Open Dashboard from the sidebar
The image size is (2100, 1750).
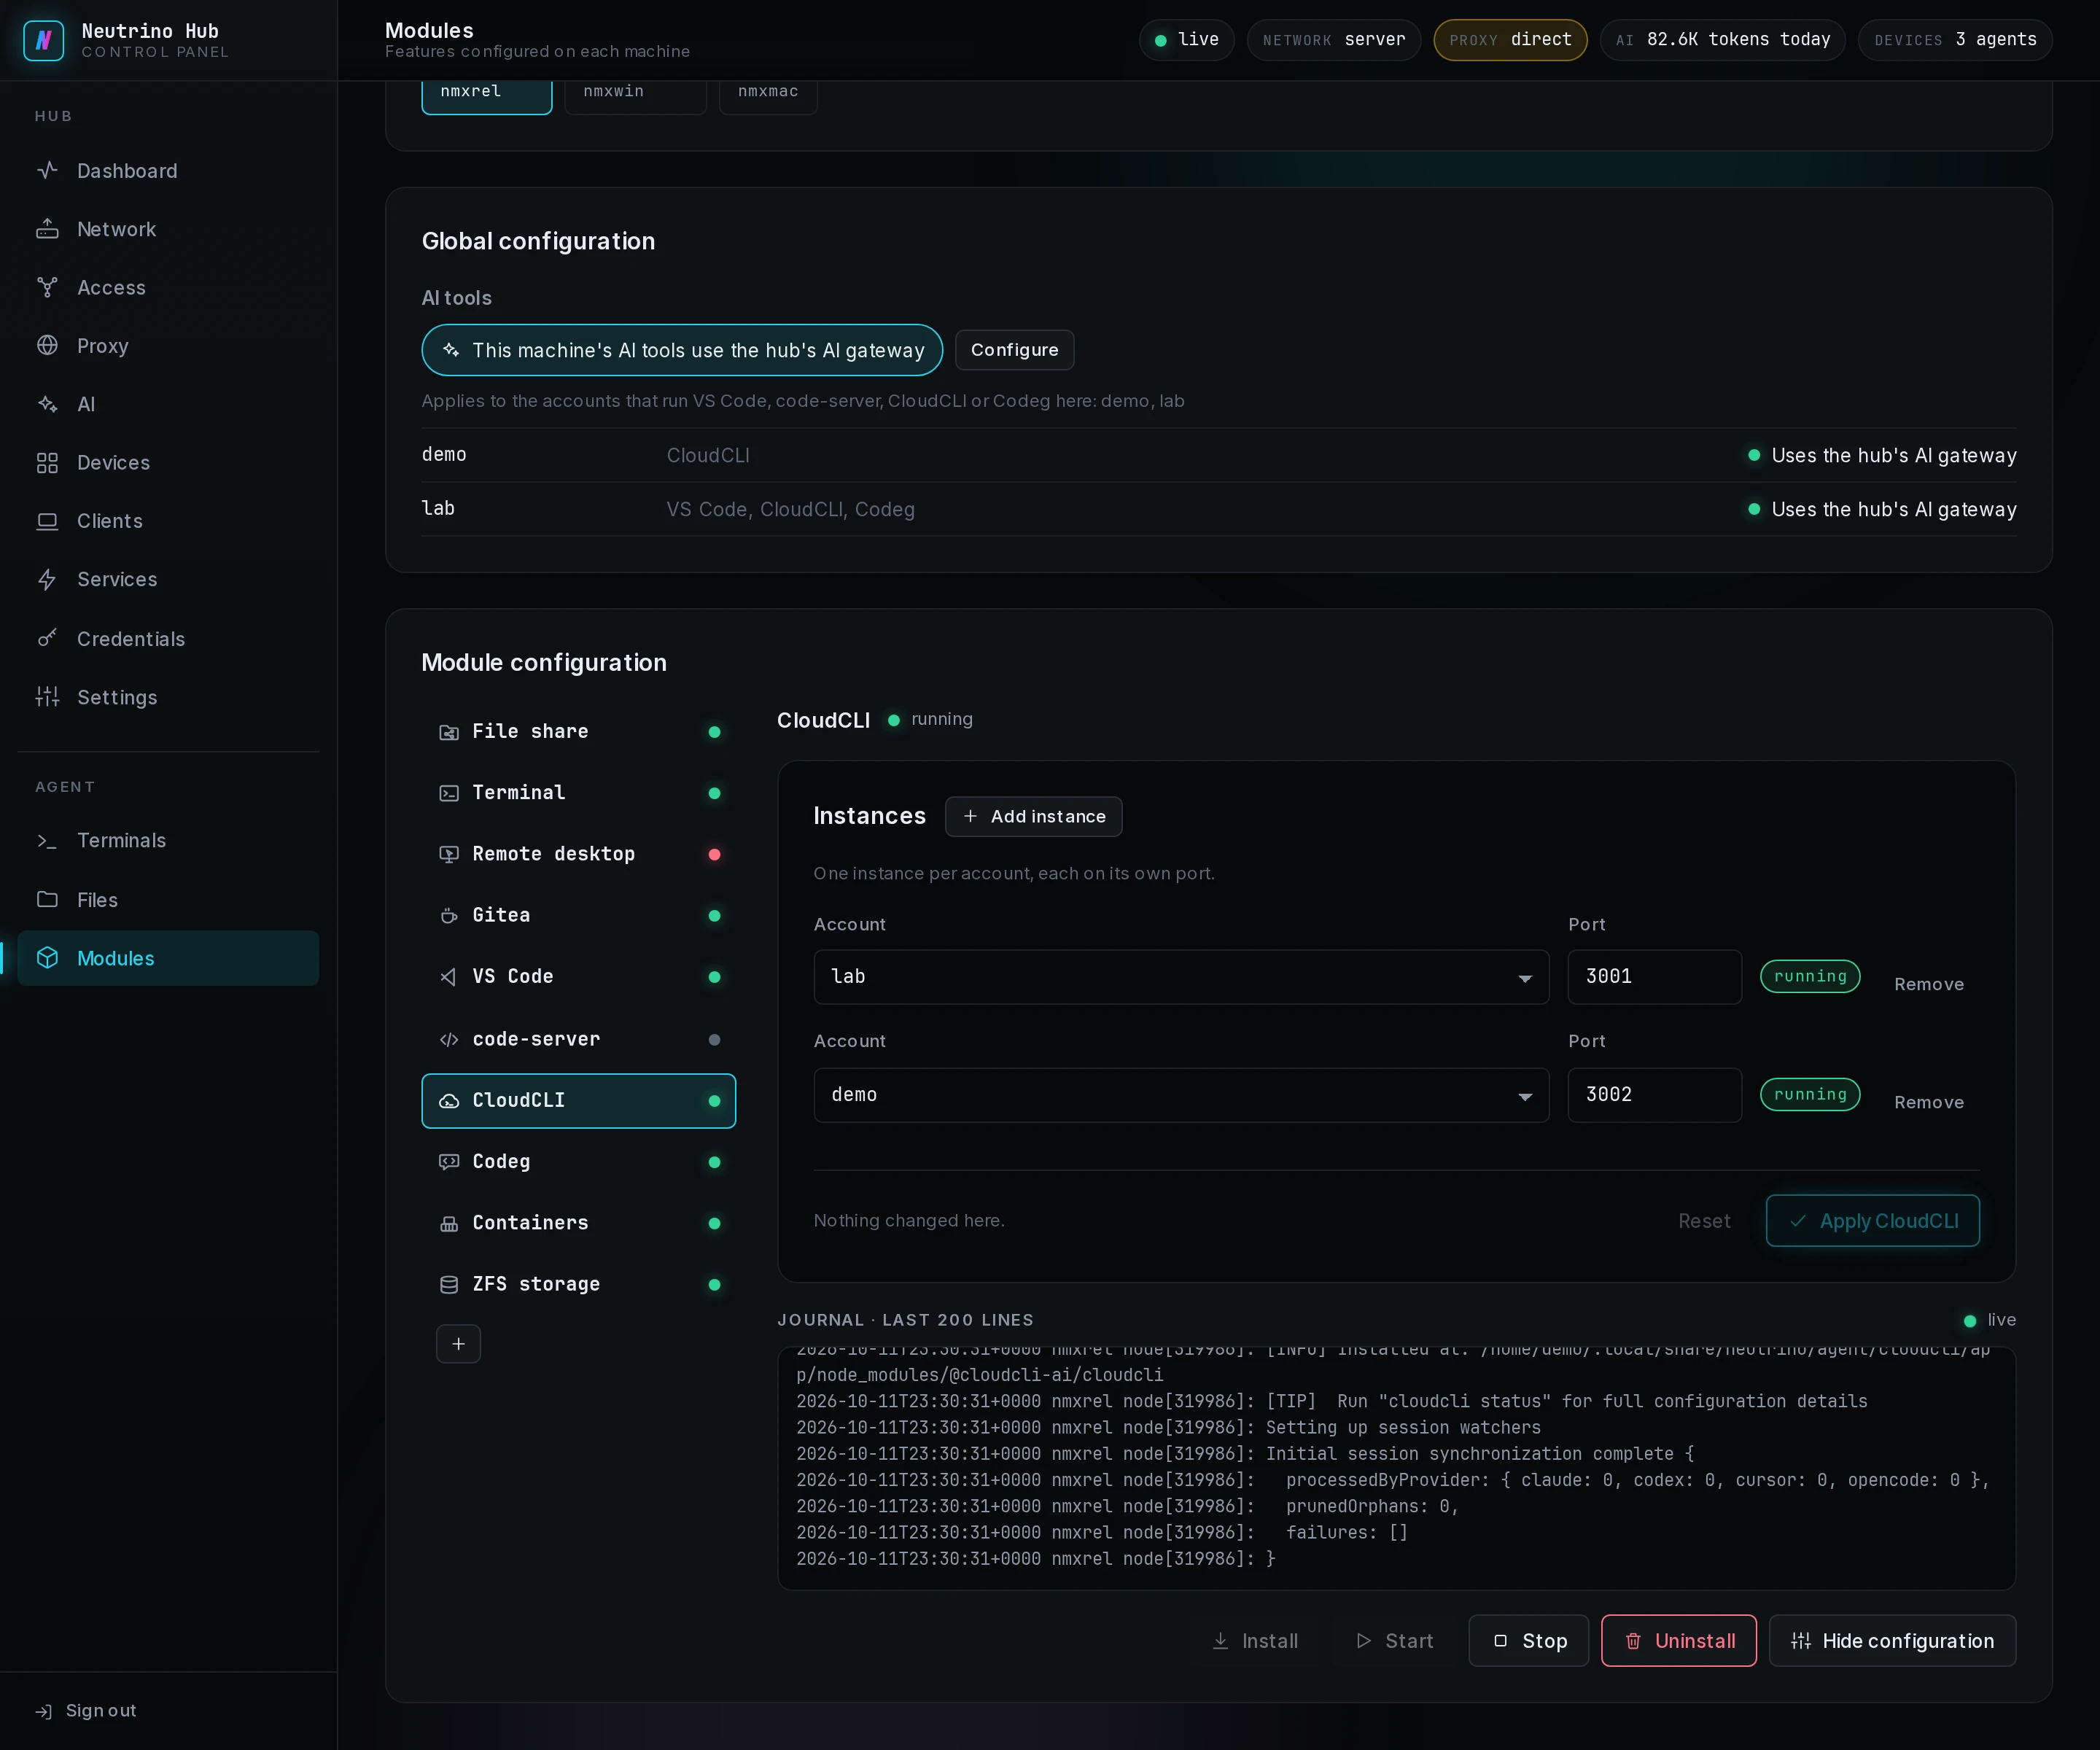click(168, 171)
